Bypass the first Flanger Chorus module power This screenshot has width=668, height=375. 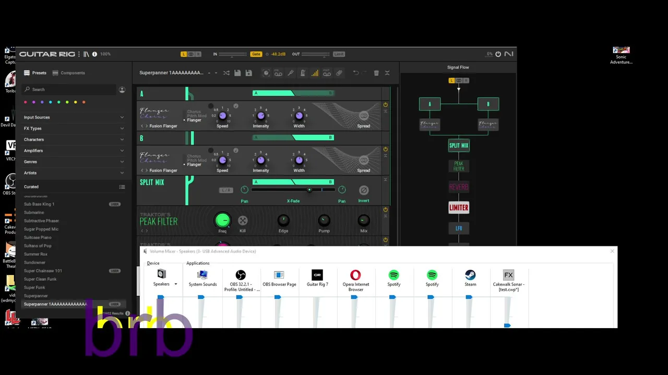tap(386, 105)
